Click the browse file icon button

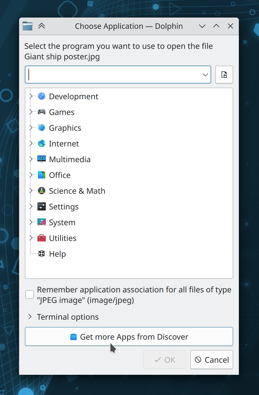coord(224,75)
